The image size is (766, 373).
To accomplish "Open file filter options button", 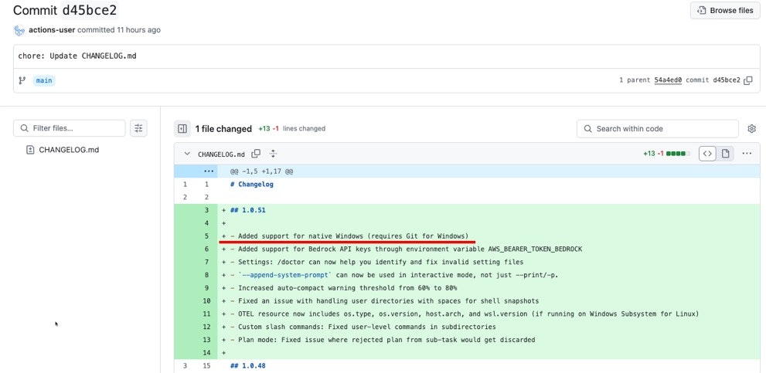I will pyautogui.click(x=138, y=128).
